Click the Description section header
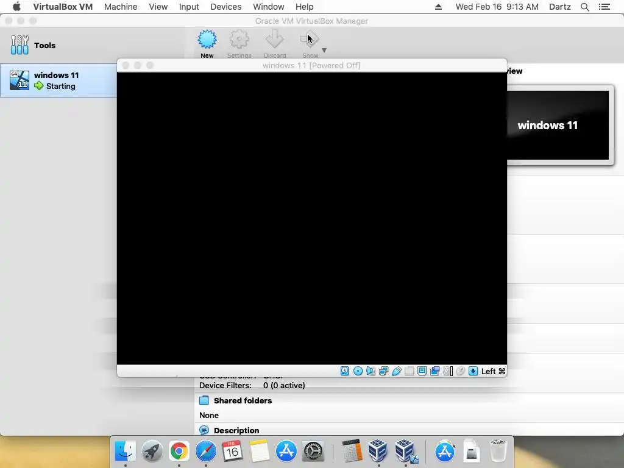624x468 pixels. [x=236, y=430]
